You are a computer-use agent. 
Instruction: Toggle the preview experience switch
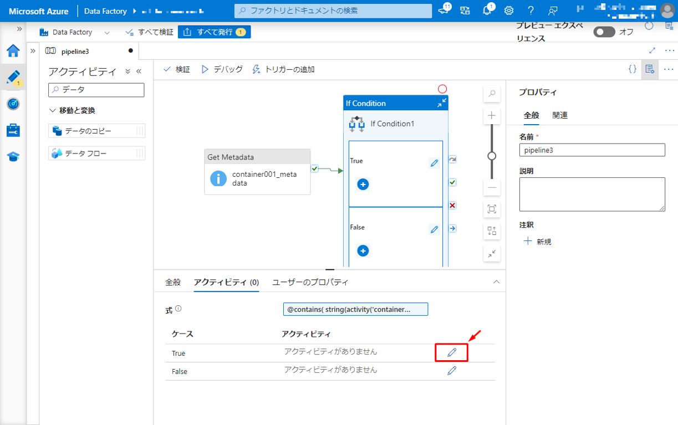(x=604, y=32)
